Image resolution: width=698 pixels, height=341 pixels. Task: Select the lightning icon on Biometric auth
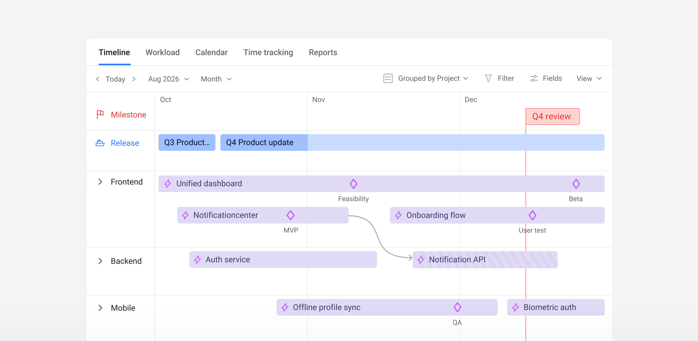(515, 307)
